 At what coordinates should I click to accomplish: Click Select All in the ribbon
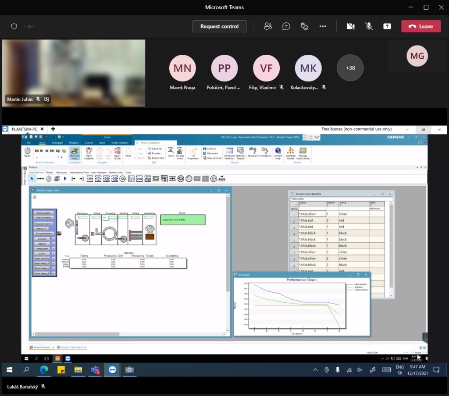[x=155, y=149]
